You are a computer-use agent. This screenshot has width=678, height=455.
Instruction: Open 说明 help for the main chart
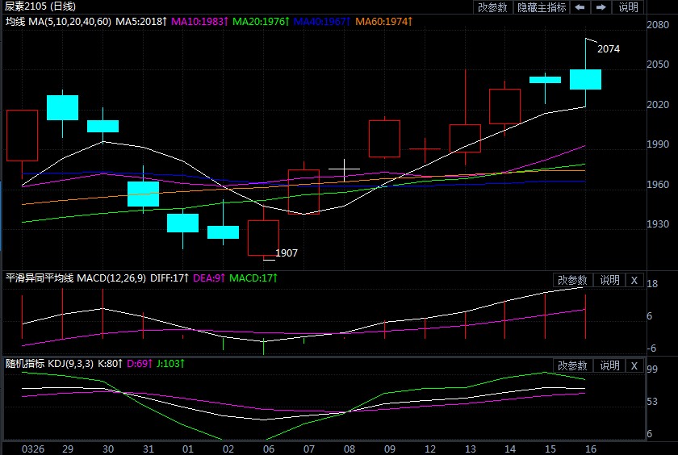pyautogui.click(x=628, y=7)
